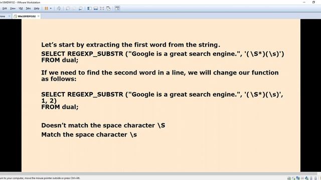Minimize the VMware Workstation window
This screenshot has width=321, height=180.
304,2
